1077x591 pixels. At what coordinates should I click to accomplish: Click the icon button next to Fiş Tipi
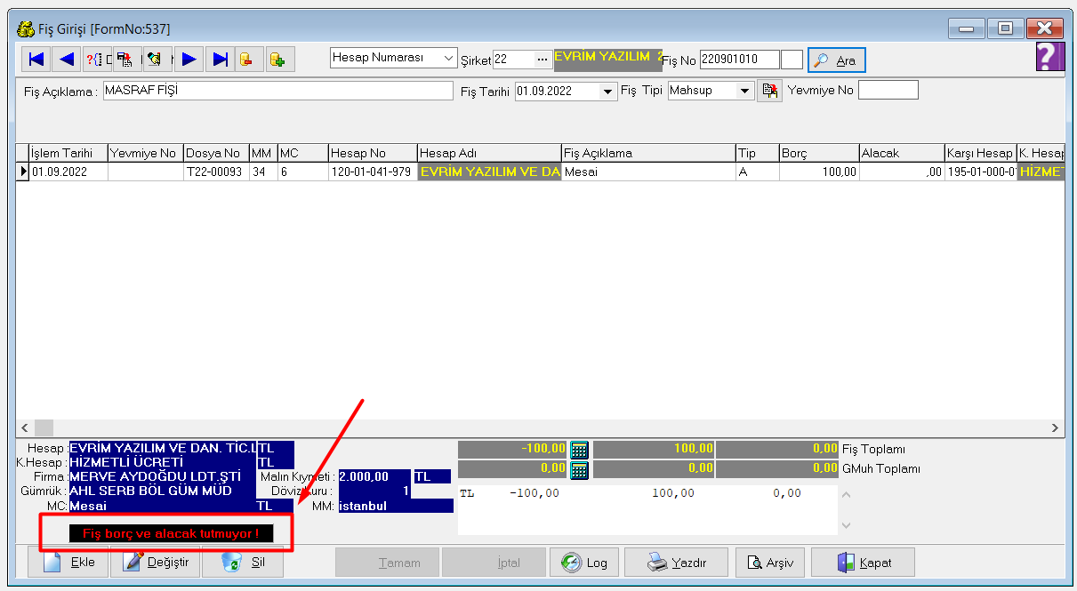769,91
